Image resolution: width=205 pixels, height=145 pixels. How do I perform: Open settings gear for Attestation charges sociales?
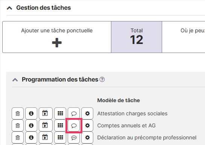87,113
